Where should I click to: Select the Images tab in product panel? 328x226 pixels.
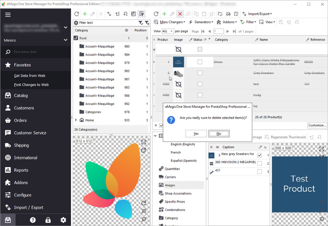[x=170, y=185]
